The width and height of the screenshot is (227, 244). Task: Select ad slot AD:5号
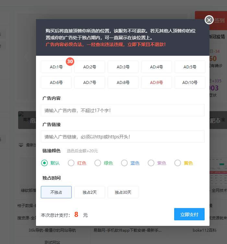click(x=190, y=67)
